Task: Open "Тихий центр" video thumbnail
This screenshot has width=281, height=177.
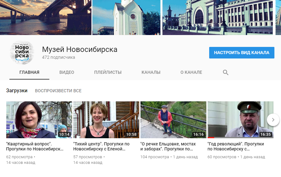Action: (x=106, y=119)
